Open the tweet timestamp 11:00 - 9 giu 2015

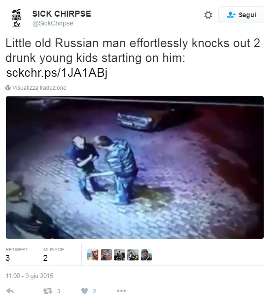pyautogui.click(x=29, y=276)
